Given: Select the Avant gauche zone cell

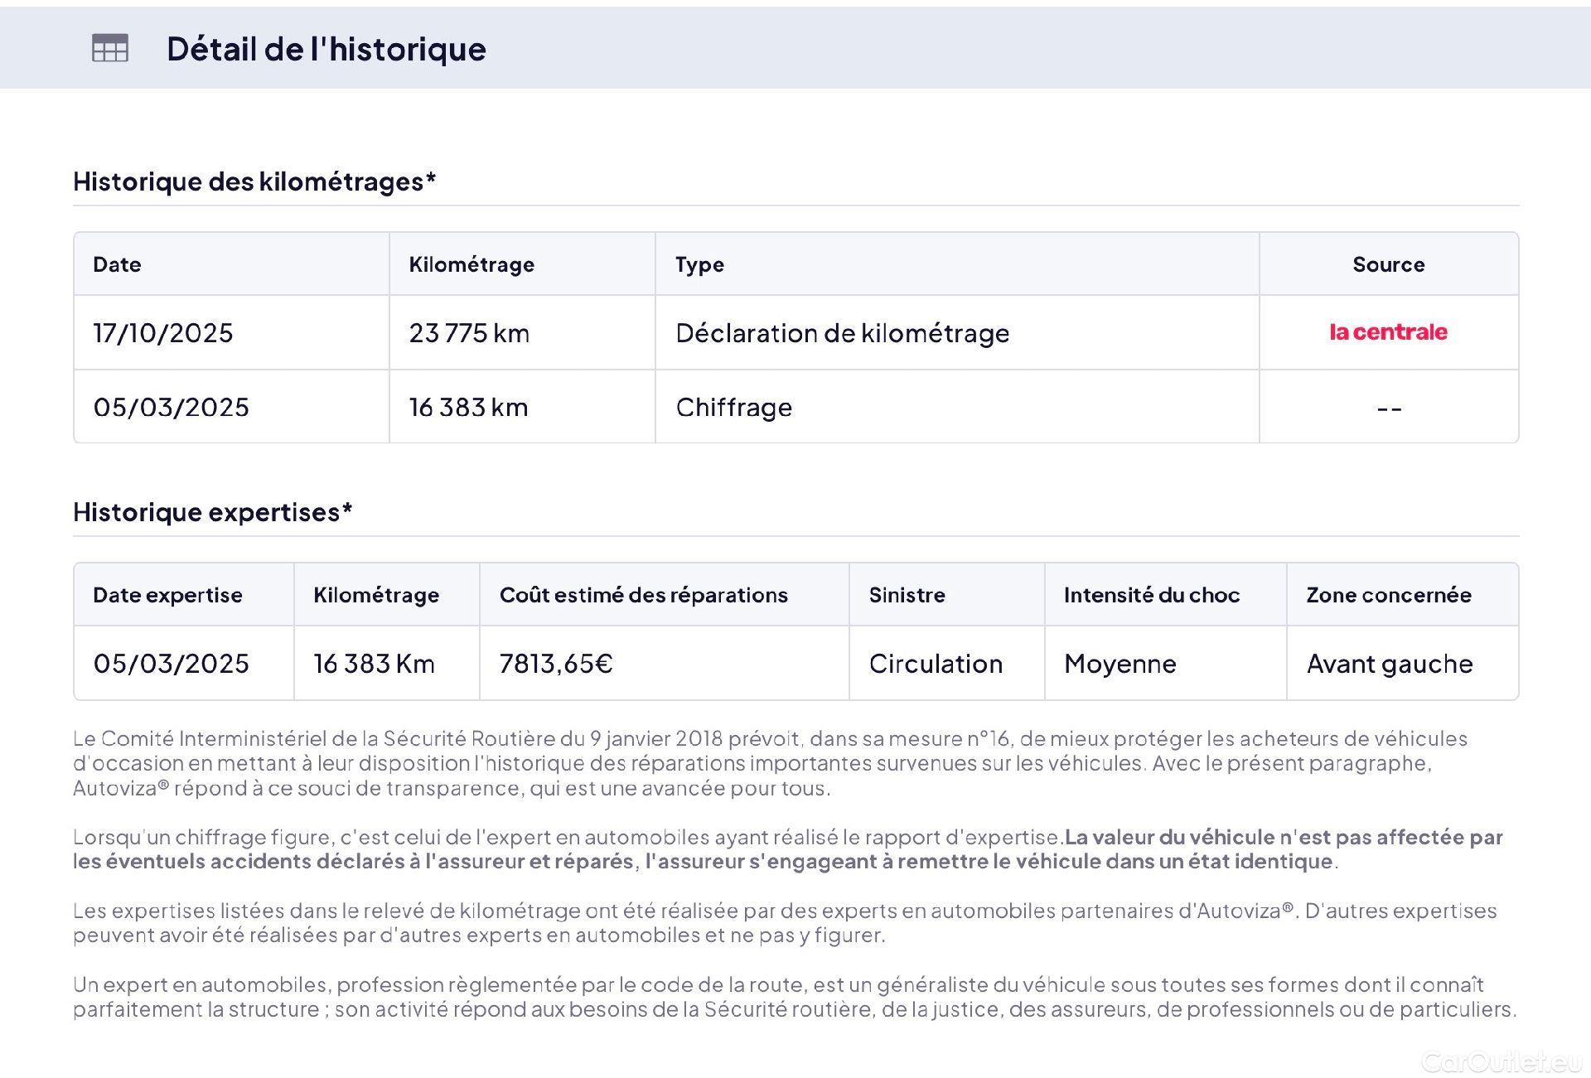Looking at the screenshot, I should [x=1390, y=664].
